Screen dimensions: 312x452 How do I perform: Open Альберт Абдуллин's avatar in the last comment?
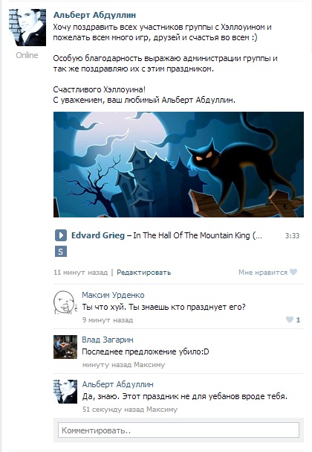click(x=65, y=392)
